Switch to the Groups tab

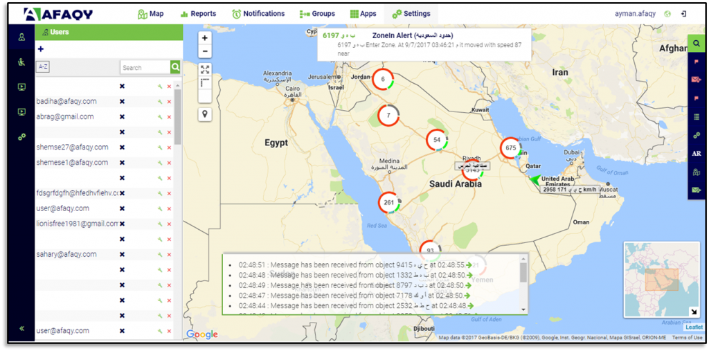pyautogui.click(x=317, y=14)
